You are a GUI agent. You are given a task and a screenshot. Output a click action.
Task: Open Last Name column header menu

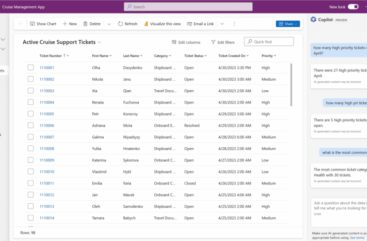[x=133, y=55]
